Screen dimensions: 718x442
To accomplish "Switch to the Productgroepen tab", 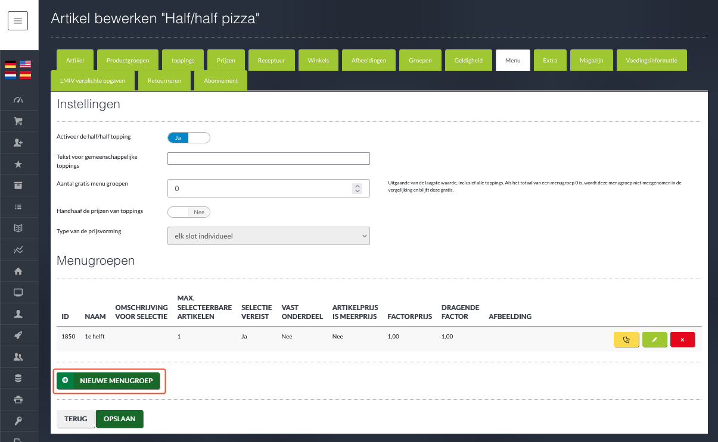I will (x=128, y=61).
